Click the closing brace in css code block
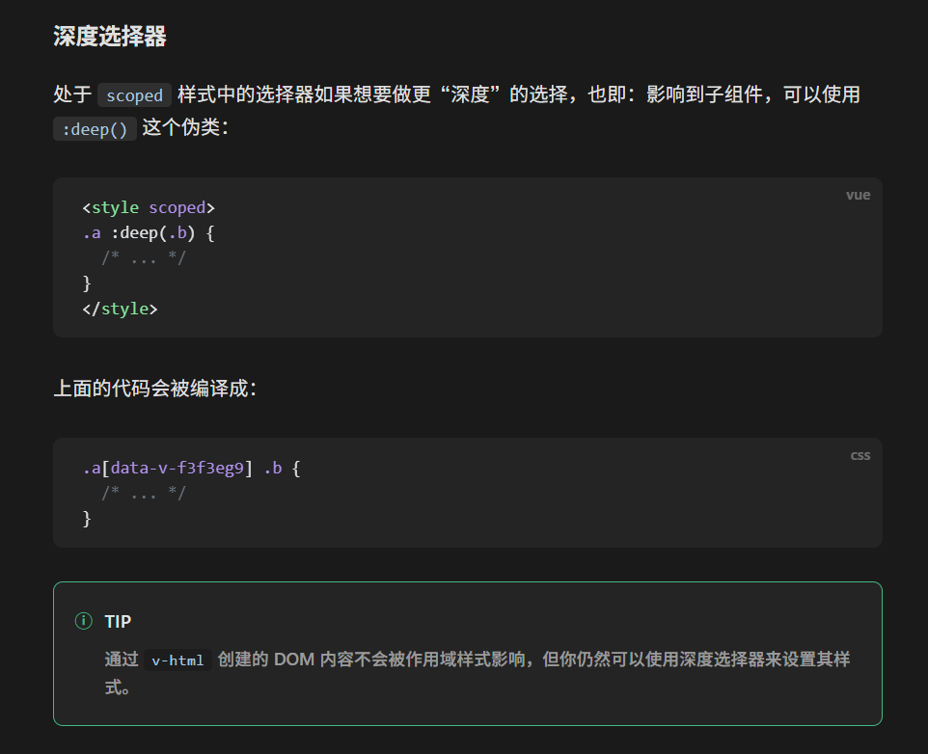The image size is (928, 754). 87,518
